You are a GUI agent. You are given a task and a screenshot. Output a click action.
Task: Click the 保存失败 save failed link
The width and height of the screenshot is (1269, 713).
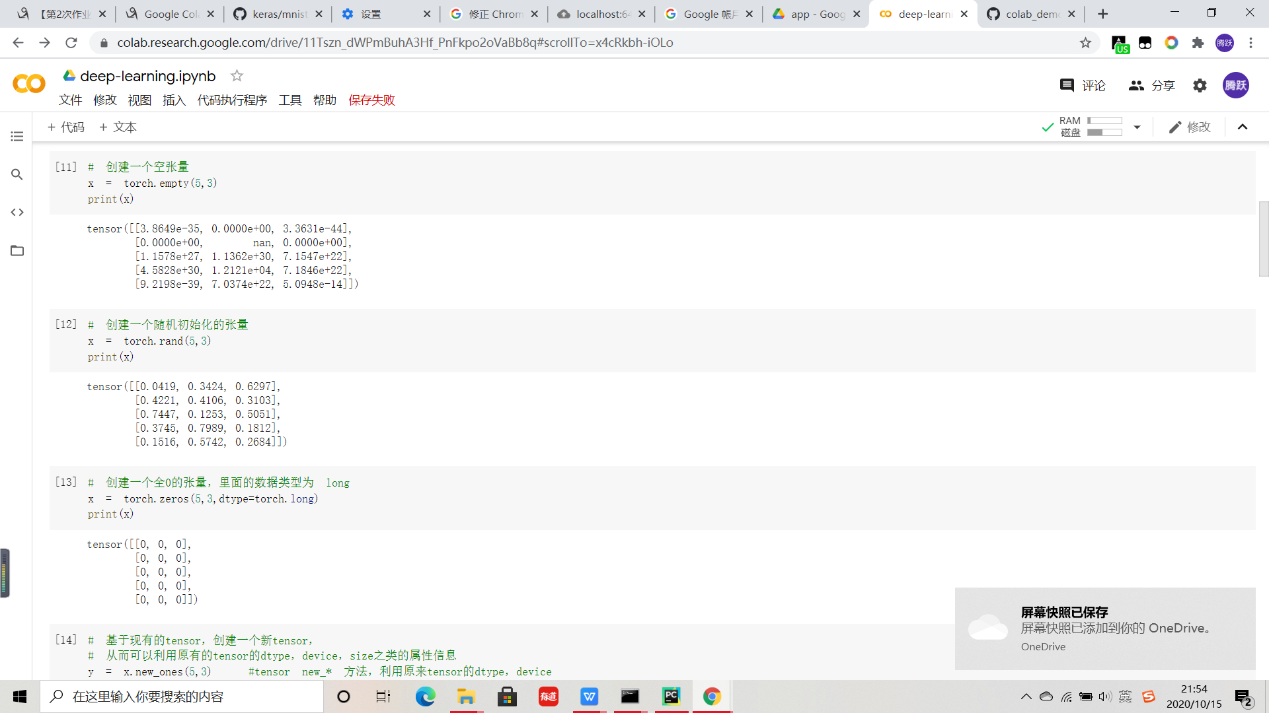tap(371, 100)
